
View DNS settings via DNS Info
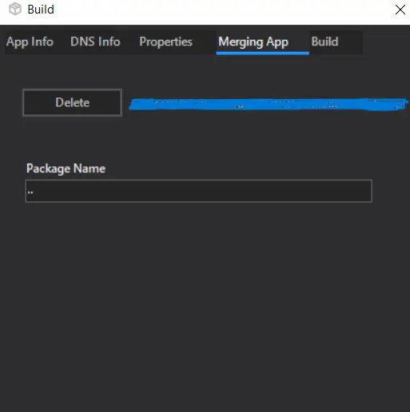point(95,42)
